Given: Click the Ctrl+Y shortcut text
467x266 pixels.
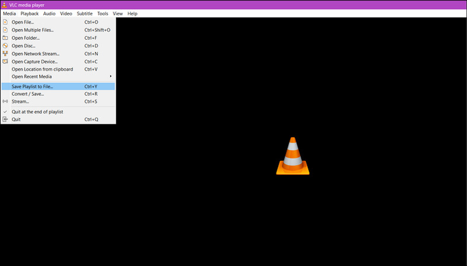Looking at the screenshot, I should point(91,86).
